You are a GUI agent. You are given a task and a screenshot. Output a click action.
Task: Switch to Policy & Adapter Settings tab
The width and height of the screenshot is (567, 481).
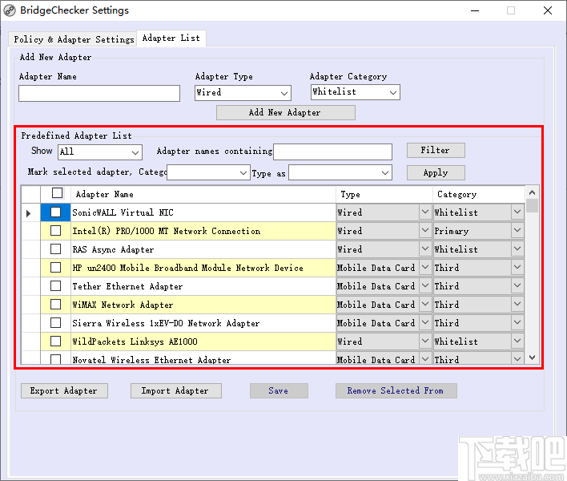click(74, 39)
